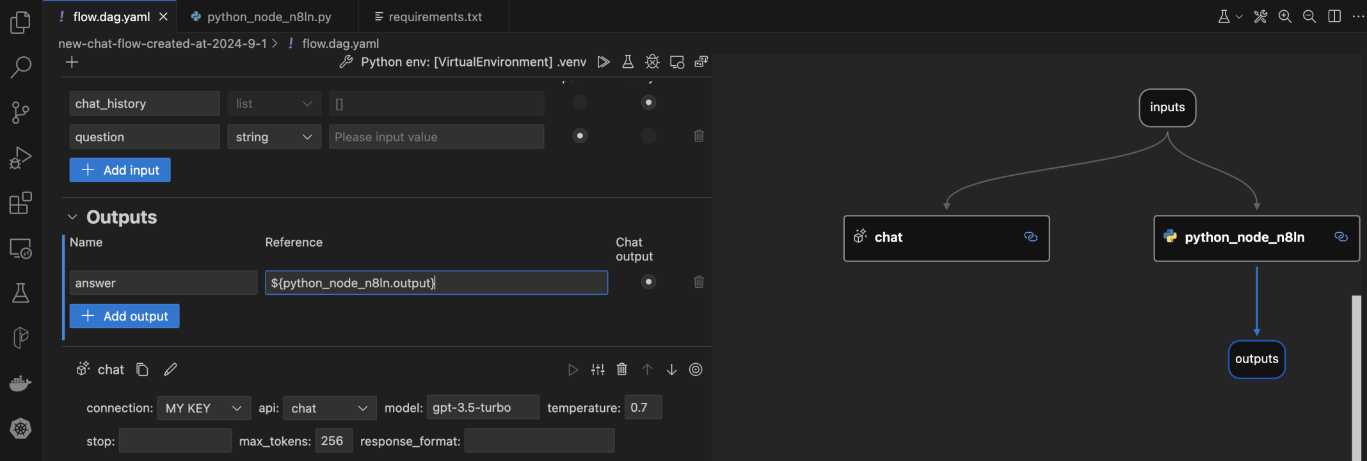Switch to python_node_n8ln.py tab

click(x=269, y=17)
